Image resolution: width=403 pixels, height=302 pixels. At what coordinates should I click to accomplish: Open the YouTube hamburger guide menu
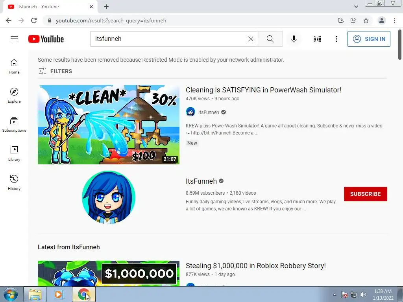14,39
